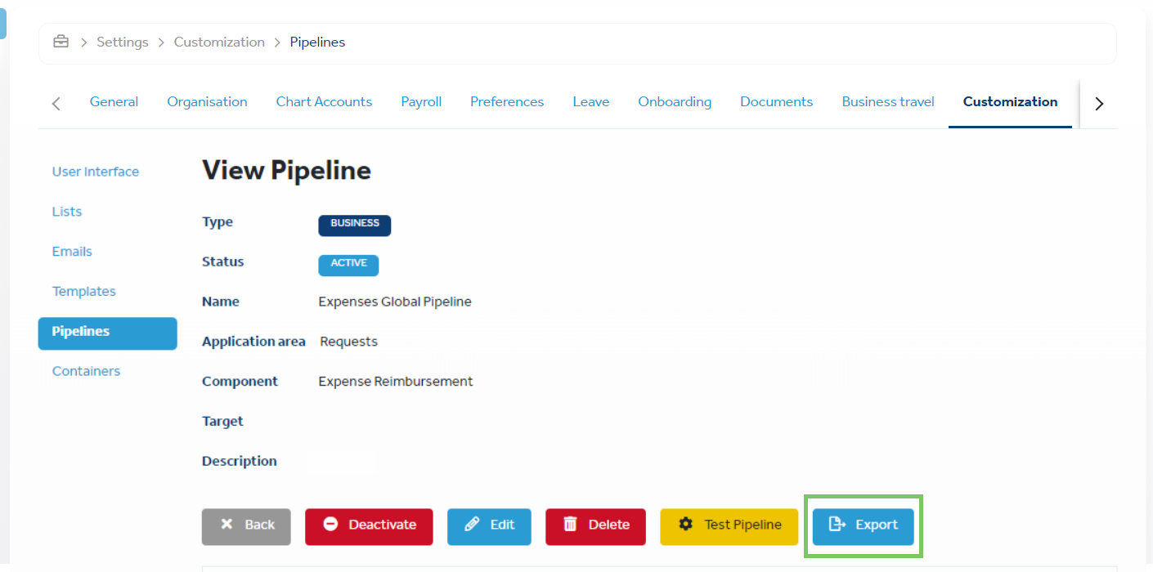Open the Onboarding tab
The height and width of the screenshot is (572, 1153).
point(675,102)
